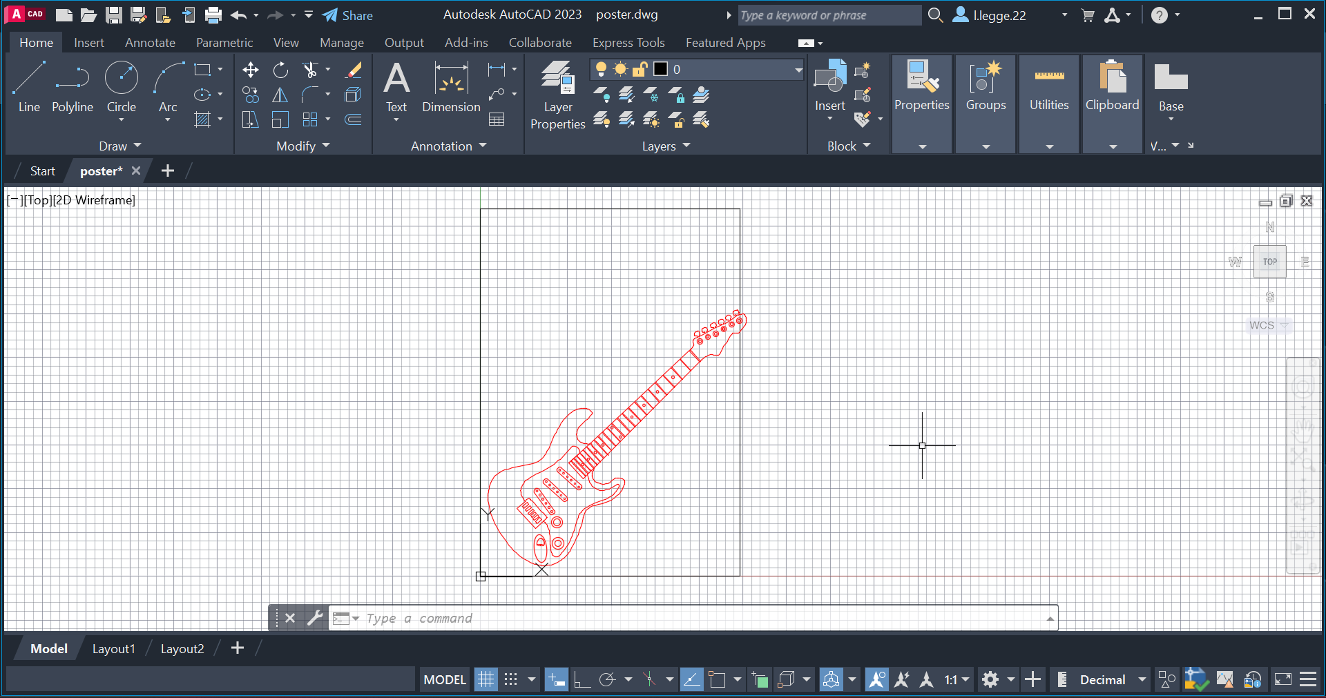Click the Move tool icon

click(251, 70)
